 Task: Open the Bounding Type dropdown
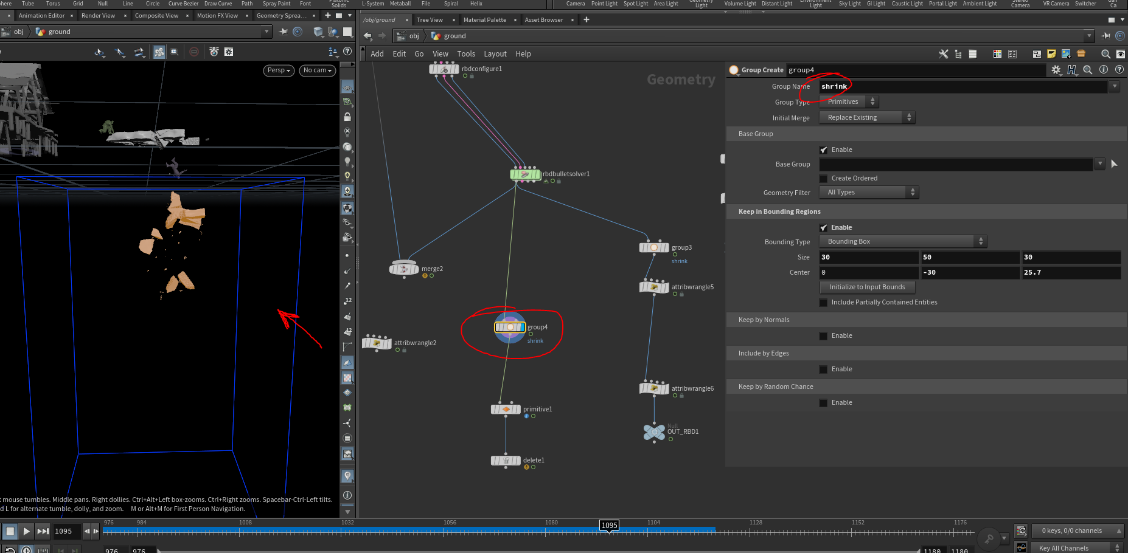click(x=903, y=242)
